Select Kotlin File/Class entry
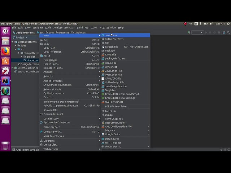This screenshot has width=231, height=173. (126, 39)
